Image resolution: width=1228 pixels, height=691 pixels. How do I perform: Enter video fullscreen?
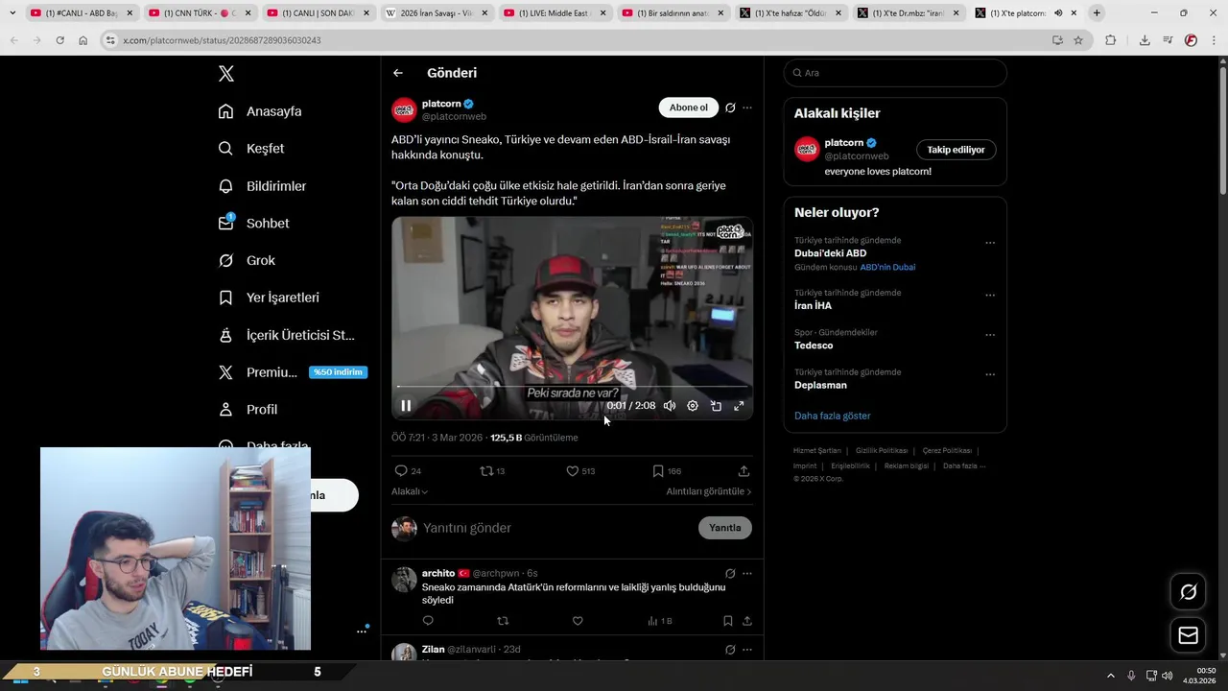pyautogui.click(x=739, y=406)
